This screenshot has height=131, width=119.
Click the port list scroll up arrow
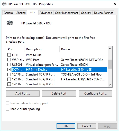coord(110,49)
